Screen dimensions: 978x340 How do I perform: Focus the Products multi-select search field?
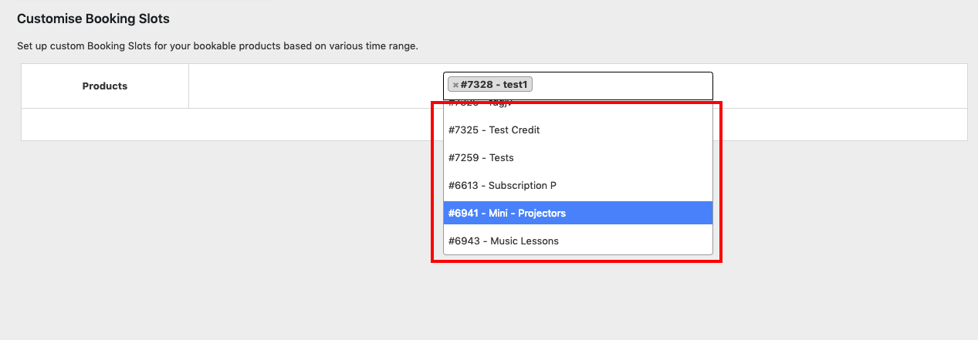pos(621,86)
